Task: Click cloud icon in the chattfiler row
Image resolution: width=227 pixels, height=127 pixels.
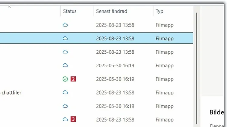Action: [x=65, y=92]
